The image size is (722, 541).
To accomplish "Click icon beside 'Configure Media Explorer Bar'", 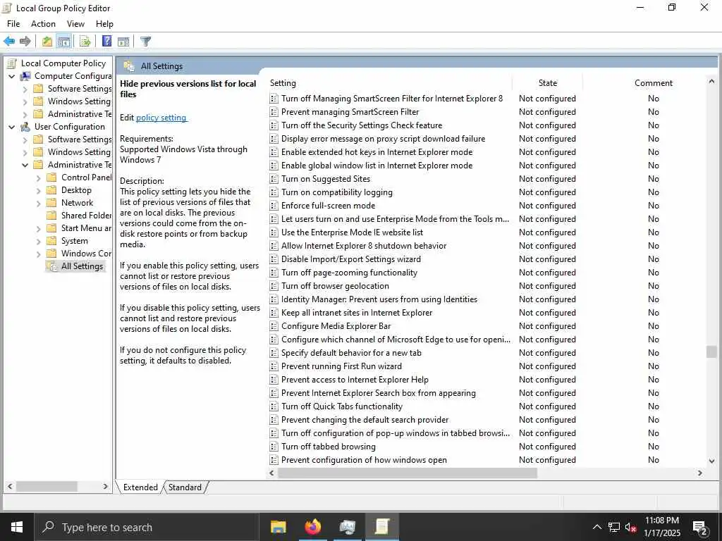I will (x=274, y=326).
